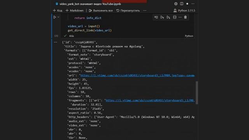Click the 'formats' format_id 'sb1' line
Screen dimensions: 249x140
(91, 51)
